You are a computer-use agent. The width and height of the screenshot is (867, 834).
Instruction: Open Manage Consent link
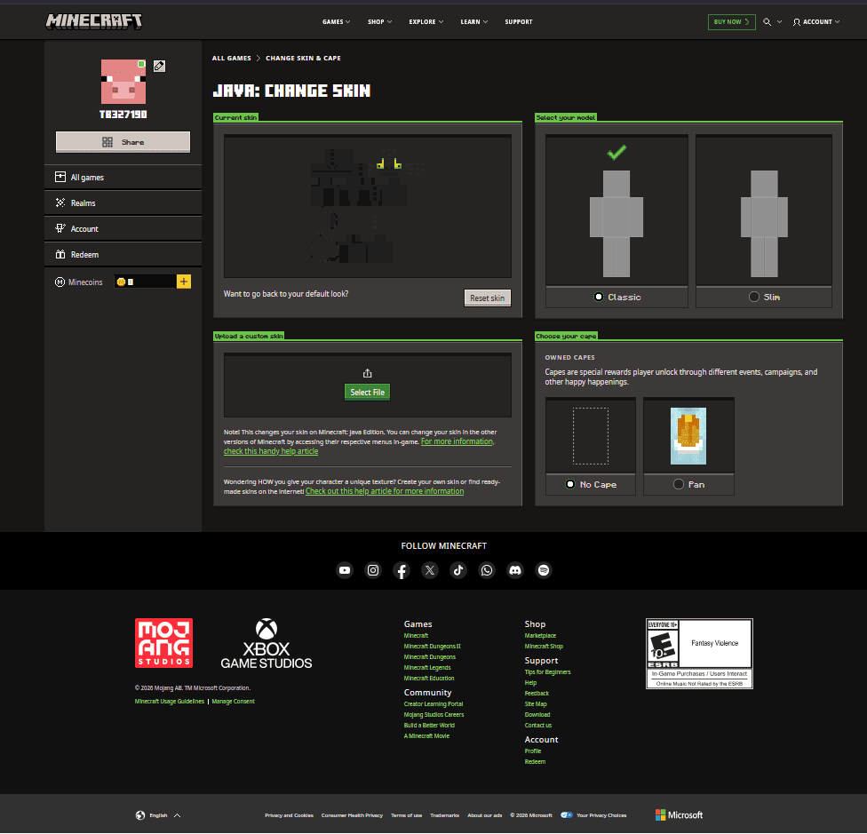234,702
